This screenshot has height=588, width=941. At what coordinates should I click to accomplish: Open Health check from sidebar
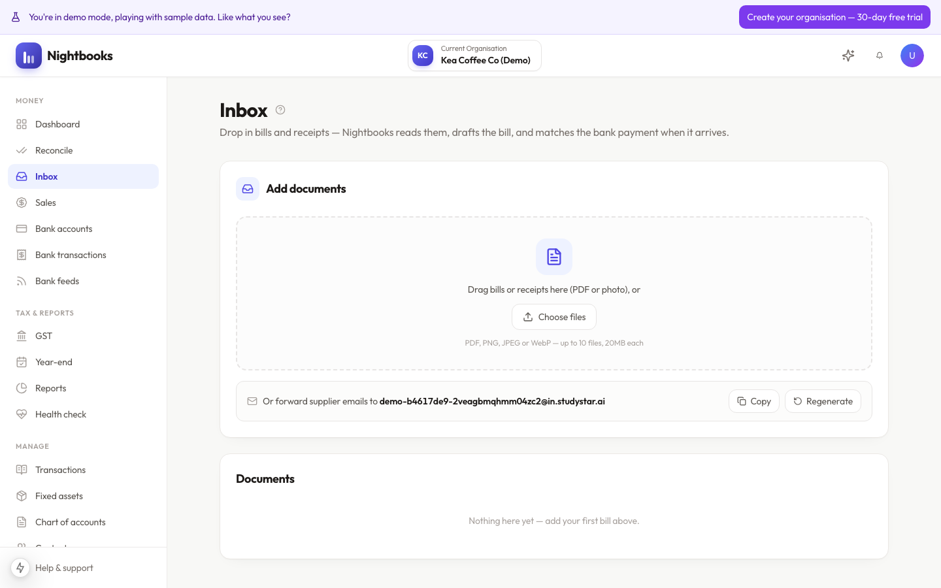(x=83, y=414)
